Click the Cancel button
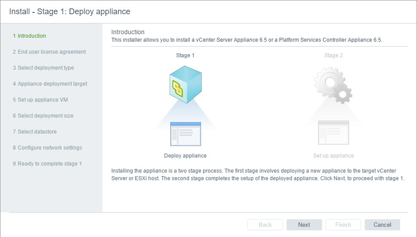The image size is (417, 237). pos(382,225)
